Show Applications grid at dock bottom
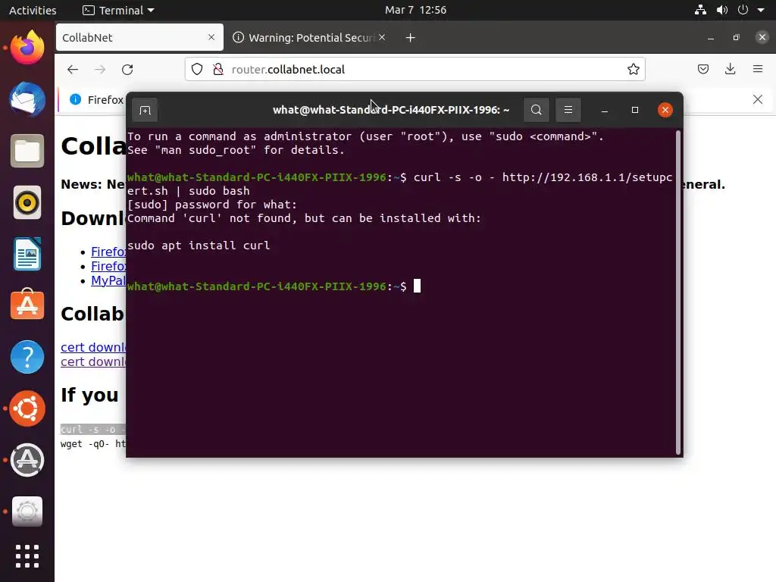The image size is (776, 582). [x=27, y=556]
